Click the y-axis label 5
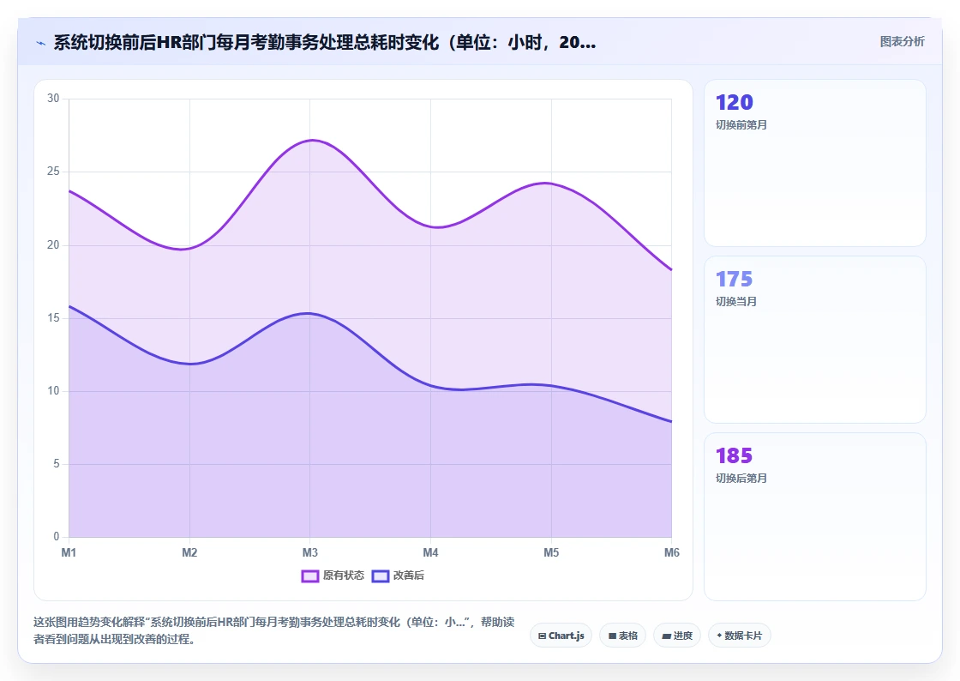960x681 pixels. coord(56,464)
